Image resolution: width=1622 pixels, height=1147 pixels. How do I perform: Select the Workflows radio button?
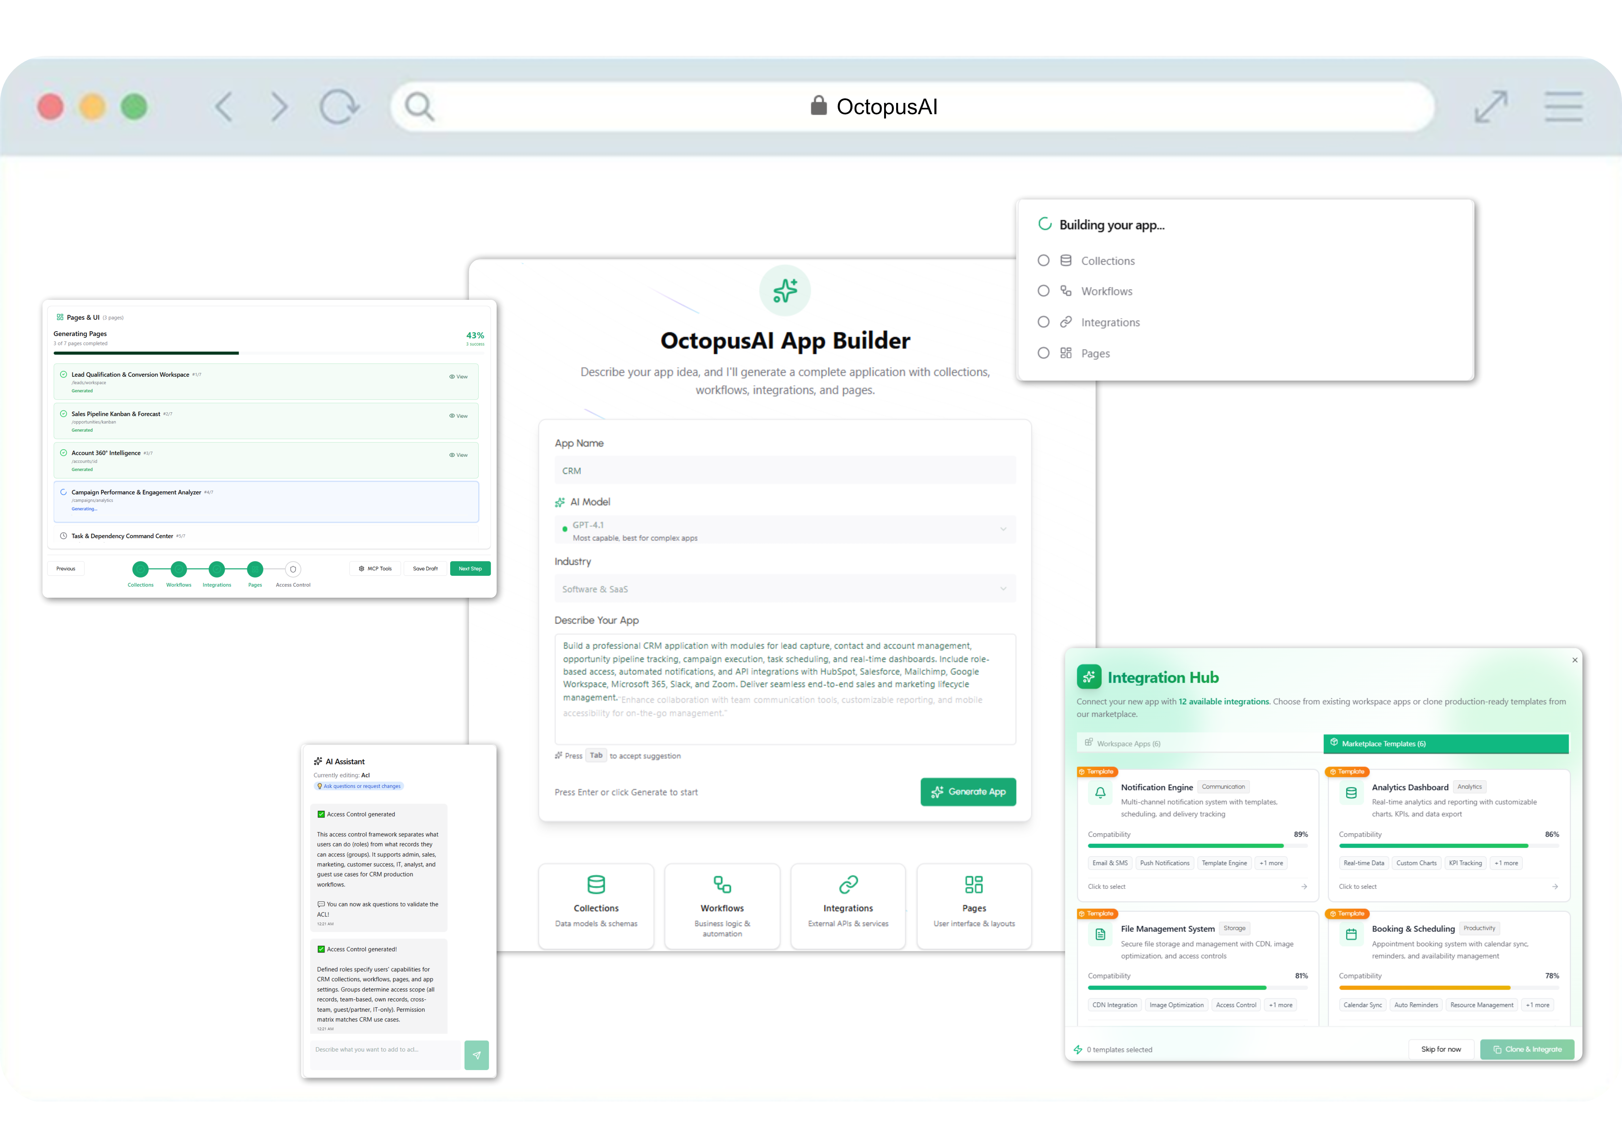point(1043,291)
